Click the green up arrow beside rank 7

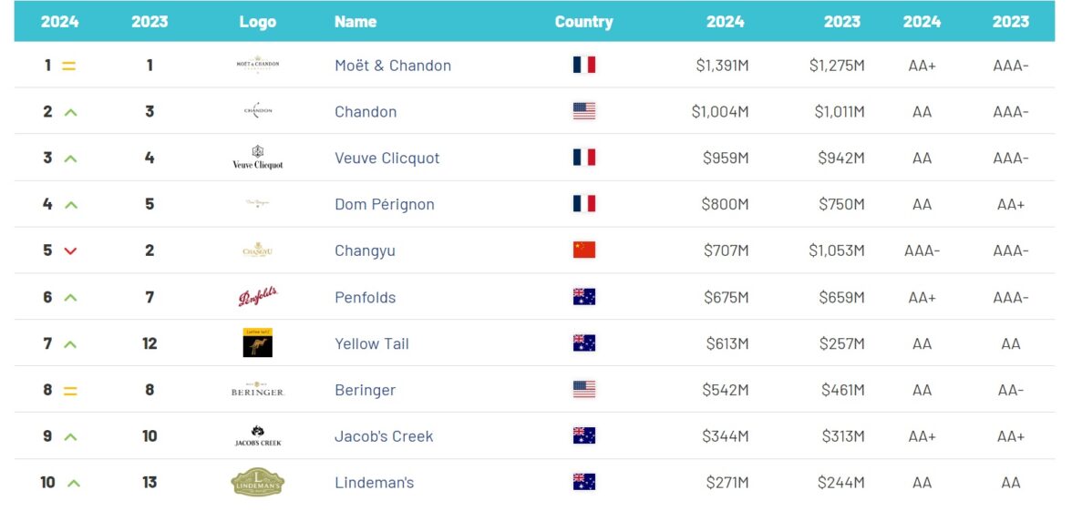(70, 344)
